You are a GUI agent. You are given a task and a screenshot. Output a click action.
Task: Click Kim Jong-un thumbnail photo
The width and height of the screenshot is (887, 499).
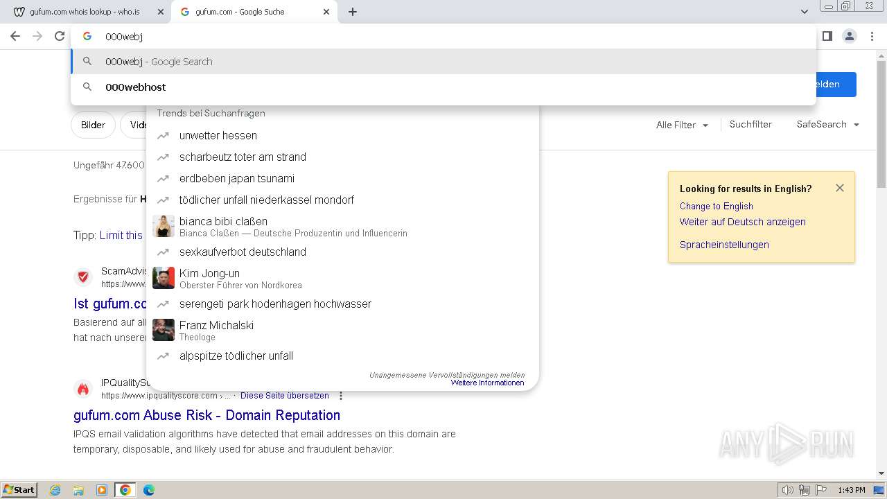164,278
